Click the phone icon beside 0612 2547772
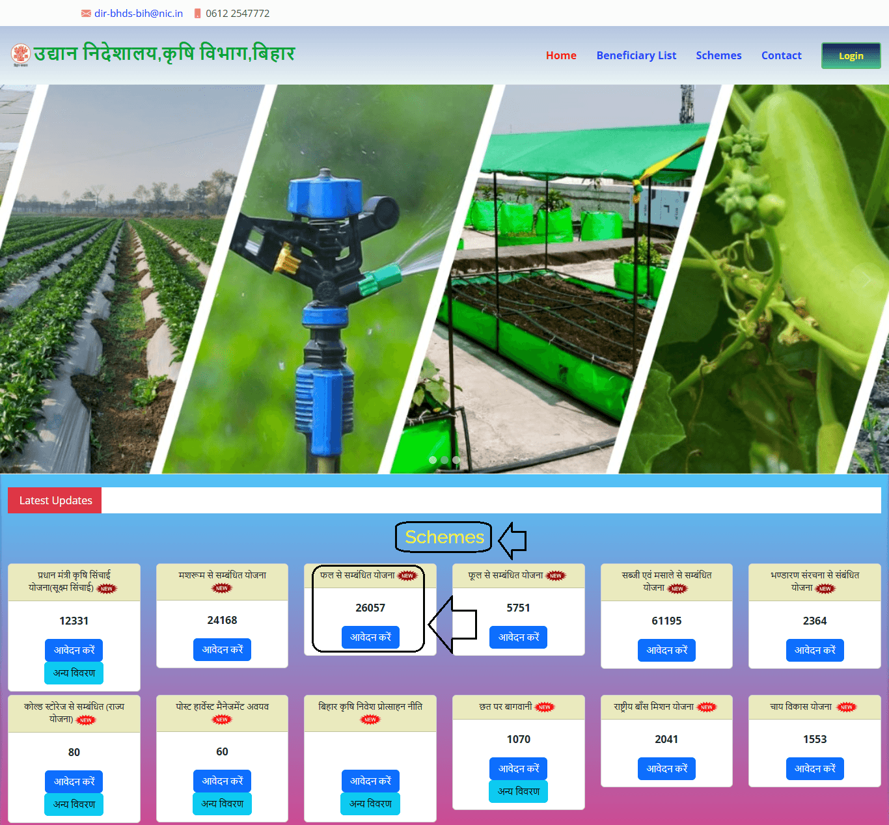 [x=198, y=14]
